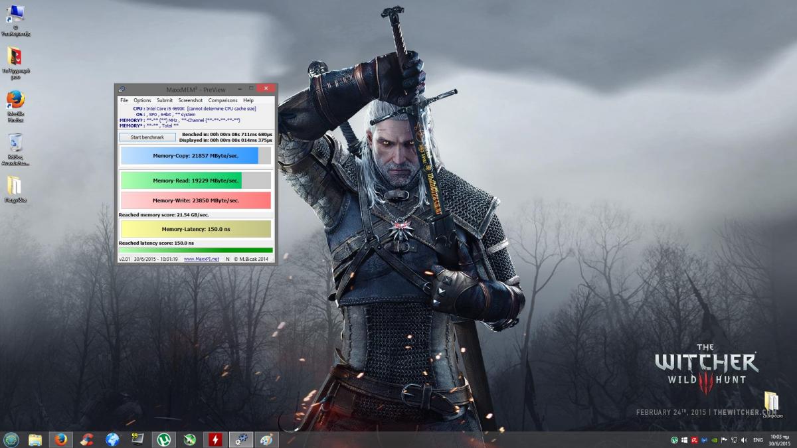Viewport: 797px width, 448px height.
Task: Launch CCleaner from the taskbar
Action: (x=86, y=439)
